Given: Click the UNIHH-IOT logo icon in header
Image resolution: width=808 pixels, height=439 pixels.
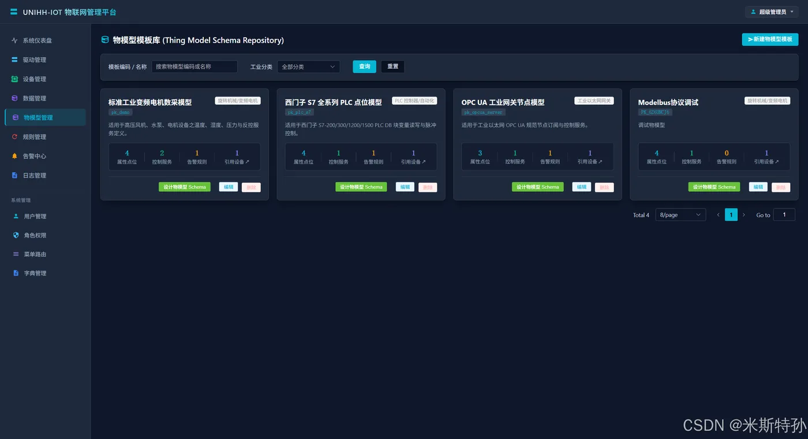Looking at the screenshot, I should pos(14,12).
